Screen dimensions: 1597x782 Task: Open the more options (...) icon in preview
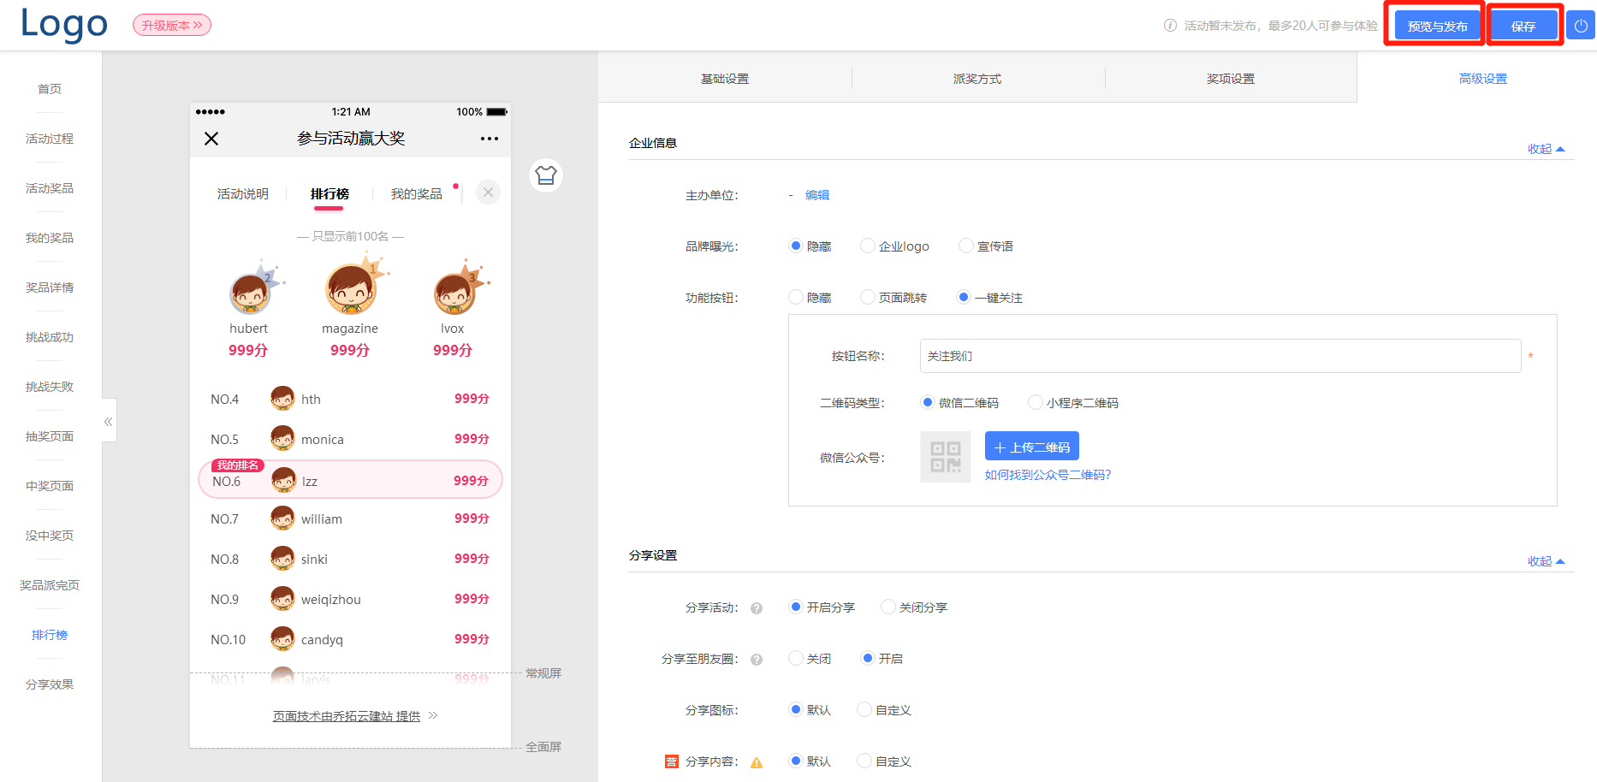pyautogui.click(x=489, y=138)
